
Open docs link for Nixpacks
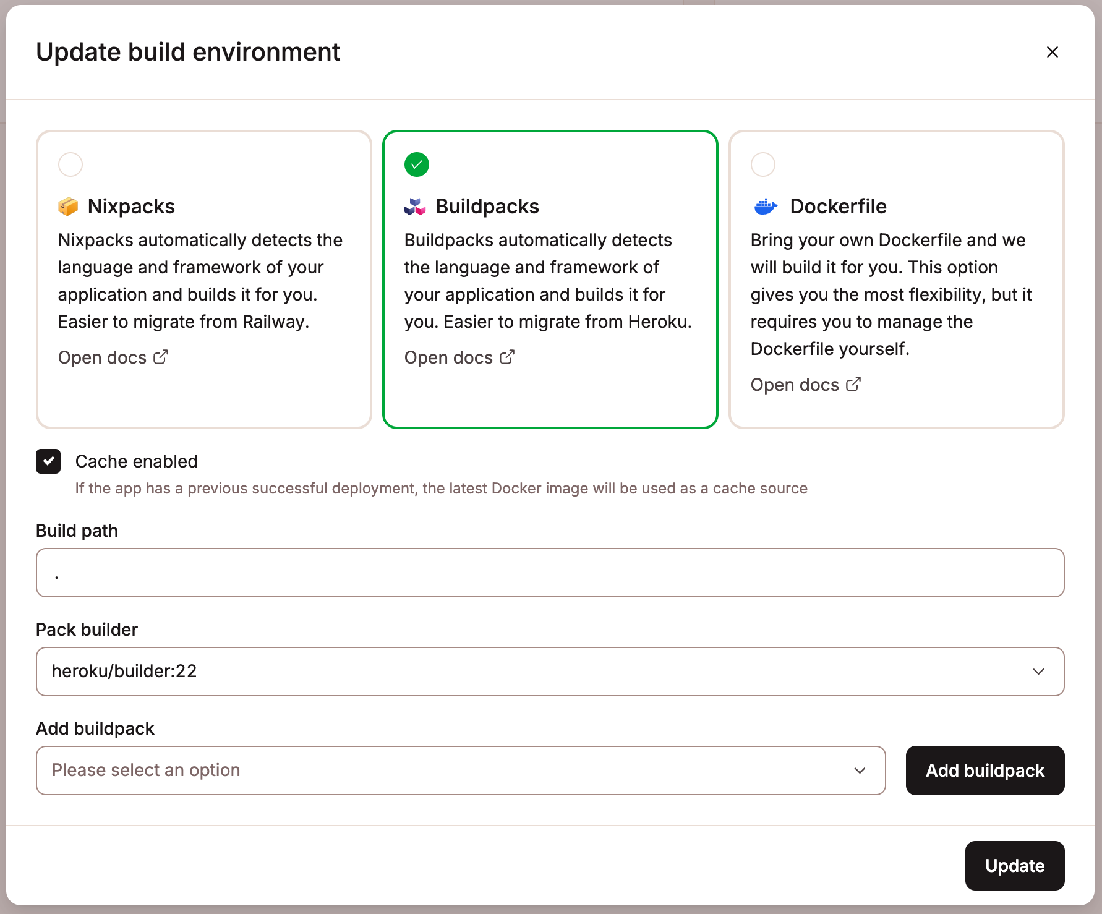pos(113,357)
